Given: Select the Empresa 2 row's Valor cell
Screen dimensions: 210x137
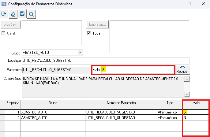Looking at the screenshot, I should point(196,118).
